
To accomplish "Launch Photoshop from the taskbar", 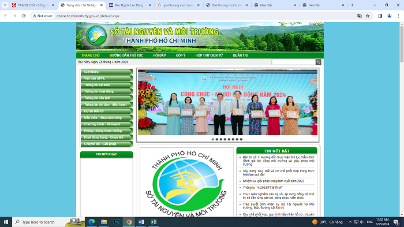I will tap(116, 222).
